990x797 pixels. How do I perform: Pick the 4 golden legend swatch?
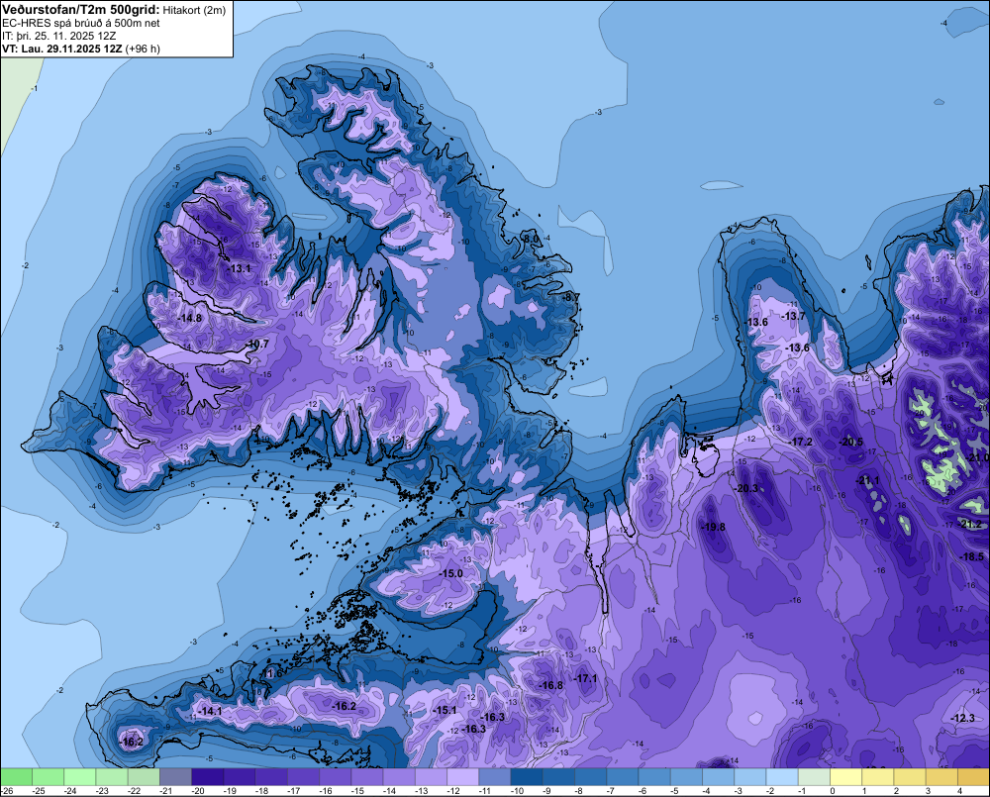pyautogui.click(x=973, y=777)
